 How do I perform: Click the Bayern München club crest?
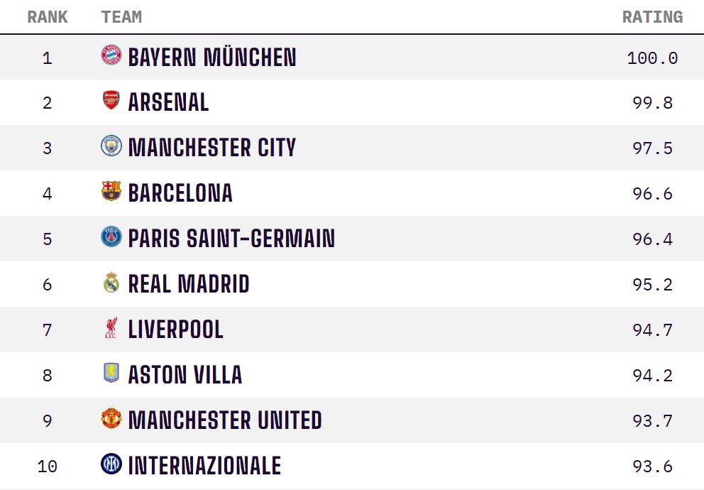pos(111,56)
